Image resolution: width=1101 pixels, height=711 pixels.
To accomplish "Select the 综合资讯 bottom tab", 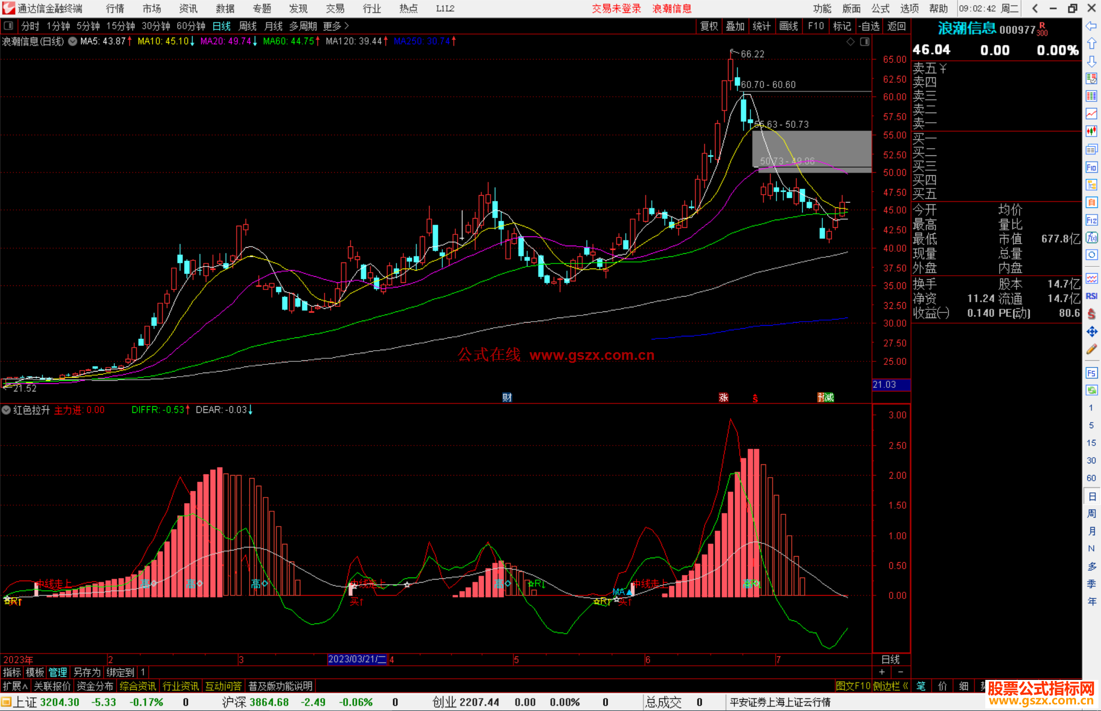I will [x=138, y=687].
